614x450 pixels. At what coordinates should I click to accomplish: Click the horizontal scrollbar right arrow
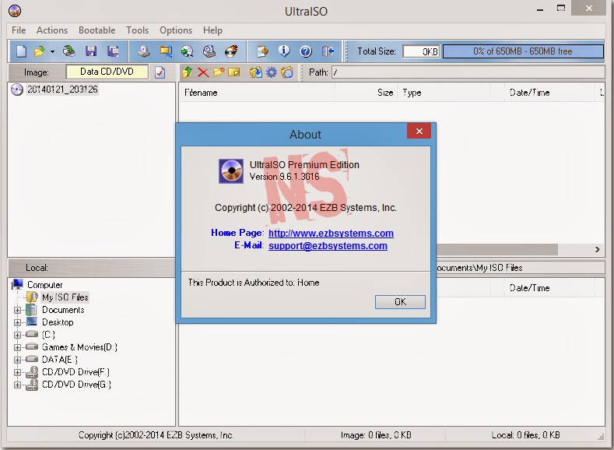(x=597, y=249)
